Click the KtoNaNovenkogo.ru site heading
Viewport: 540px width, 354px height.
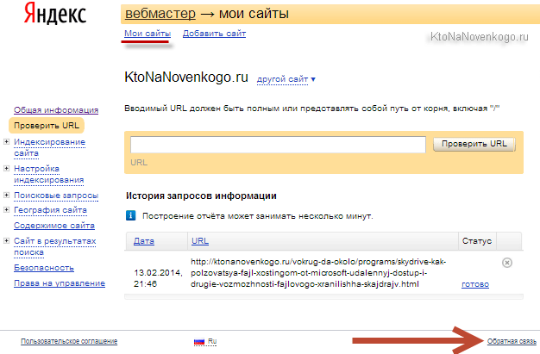click(186, 77)
